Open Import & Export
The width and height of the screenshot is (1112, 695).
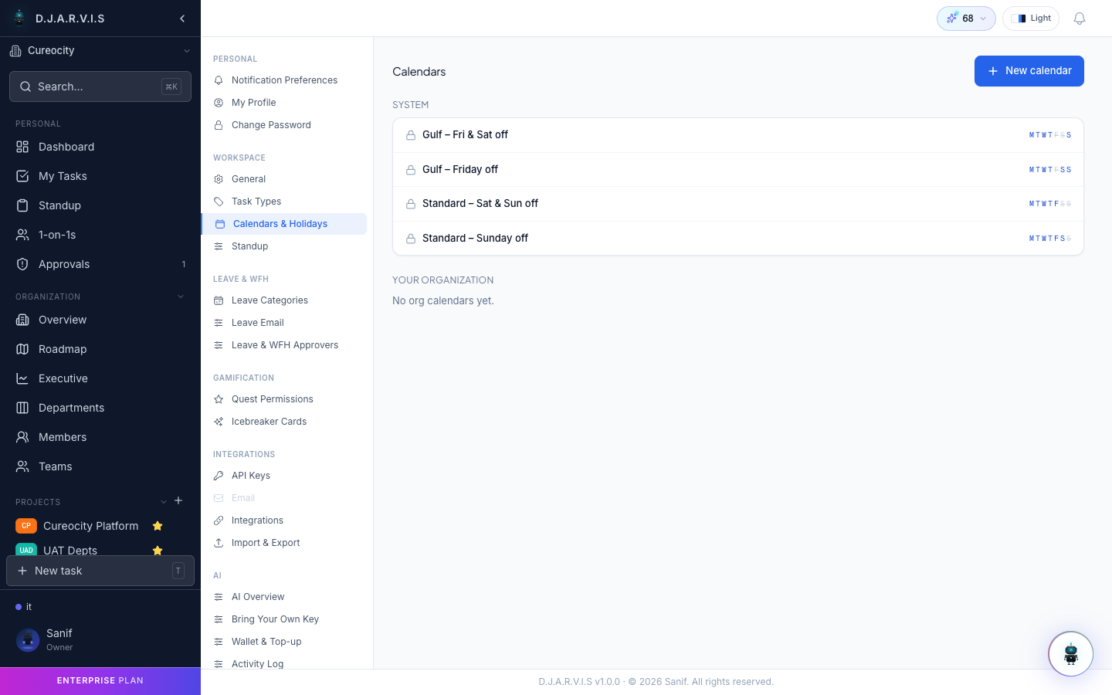(284, 543)
